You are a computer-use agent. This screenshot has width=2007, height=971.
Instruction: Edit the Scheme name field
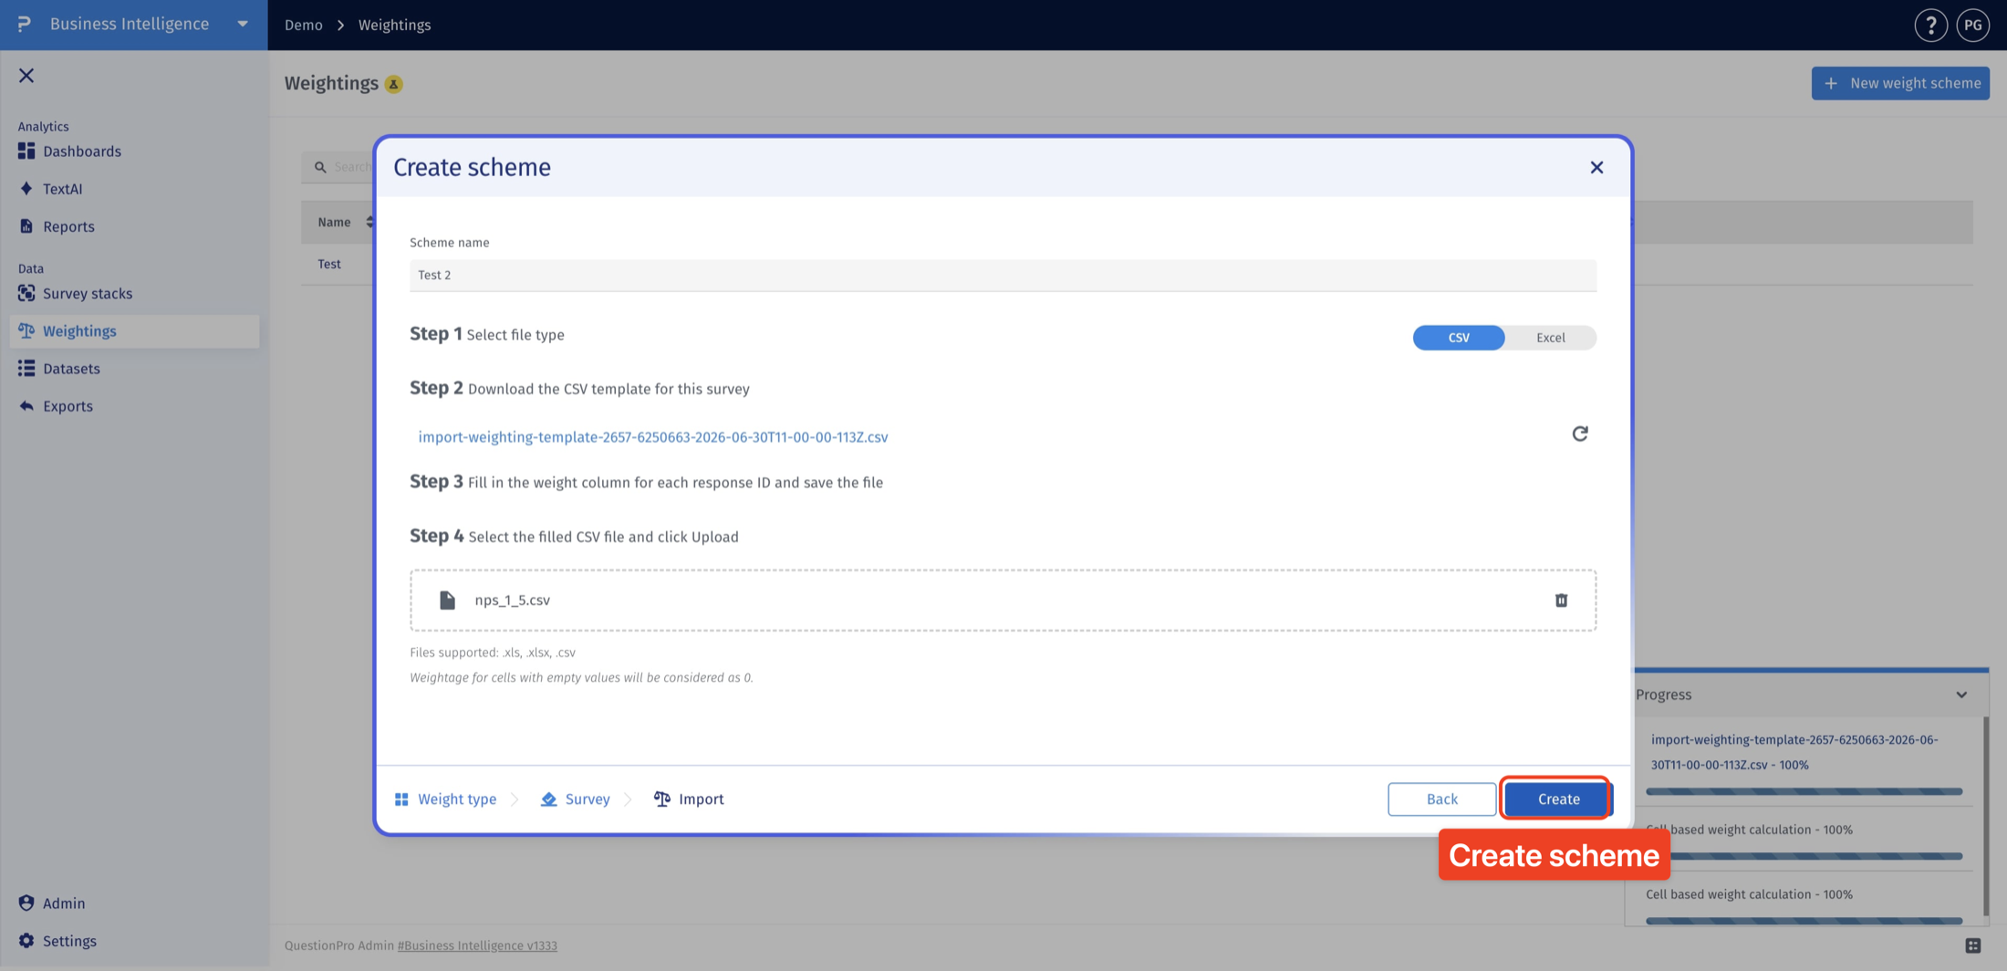click(x=1003, y=275)
